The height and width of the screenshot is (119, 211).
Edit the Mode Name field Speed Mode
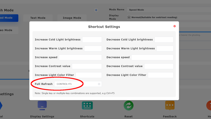[x=169, y=10]
